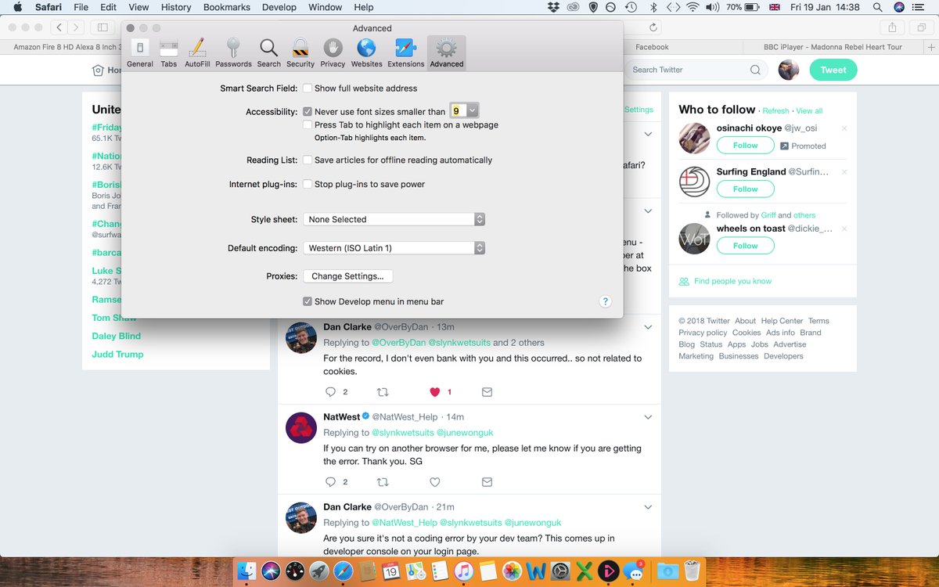
Task: Expand options chevron on Dan Clarke 21m tweet
Action: click(648, 507)
